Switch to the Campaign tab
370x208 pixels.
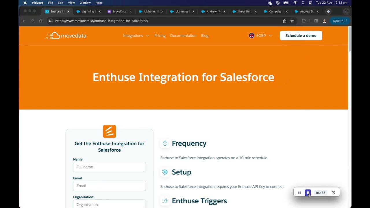[275, 12]
